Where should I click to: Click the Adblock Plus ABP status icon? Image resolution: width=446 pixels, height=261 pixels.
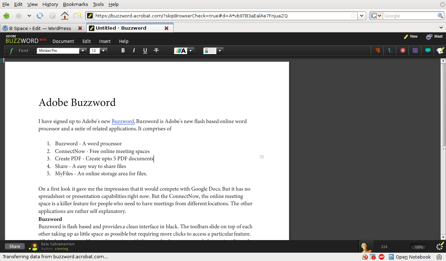(382, 257)
